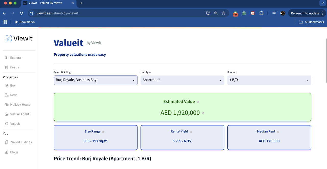
Task: Open the Blogs page
Action: 14,152
